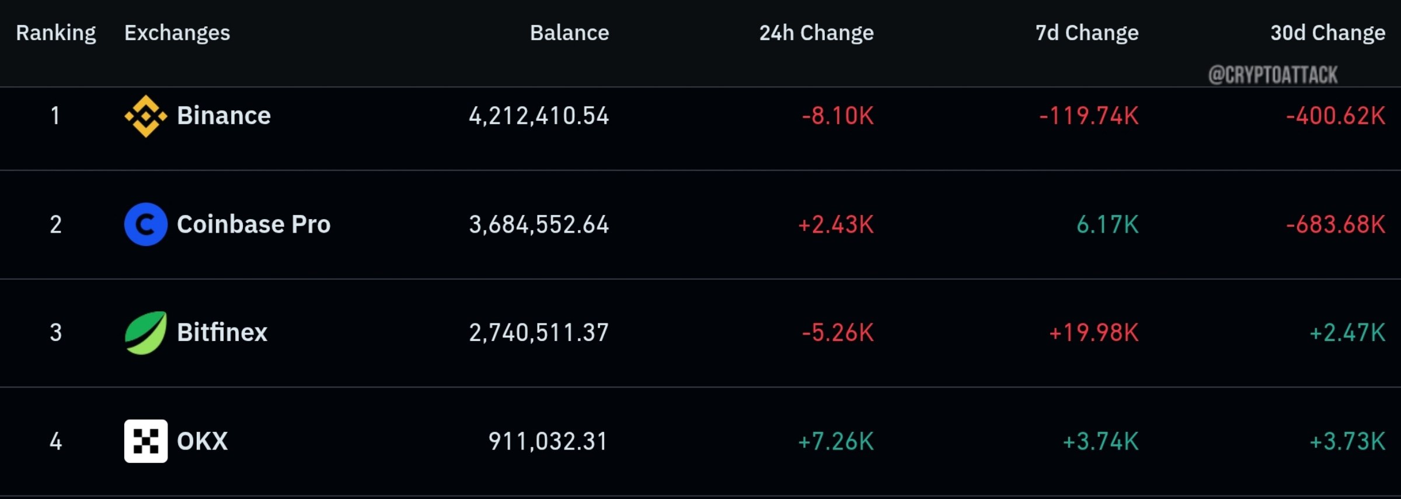Image resolution: width=1401 pixels, height=499 pixels.
Task: Sort by the 7d Change header
Action: tap(1087, 33)
